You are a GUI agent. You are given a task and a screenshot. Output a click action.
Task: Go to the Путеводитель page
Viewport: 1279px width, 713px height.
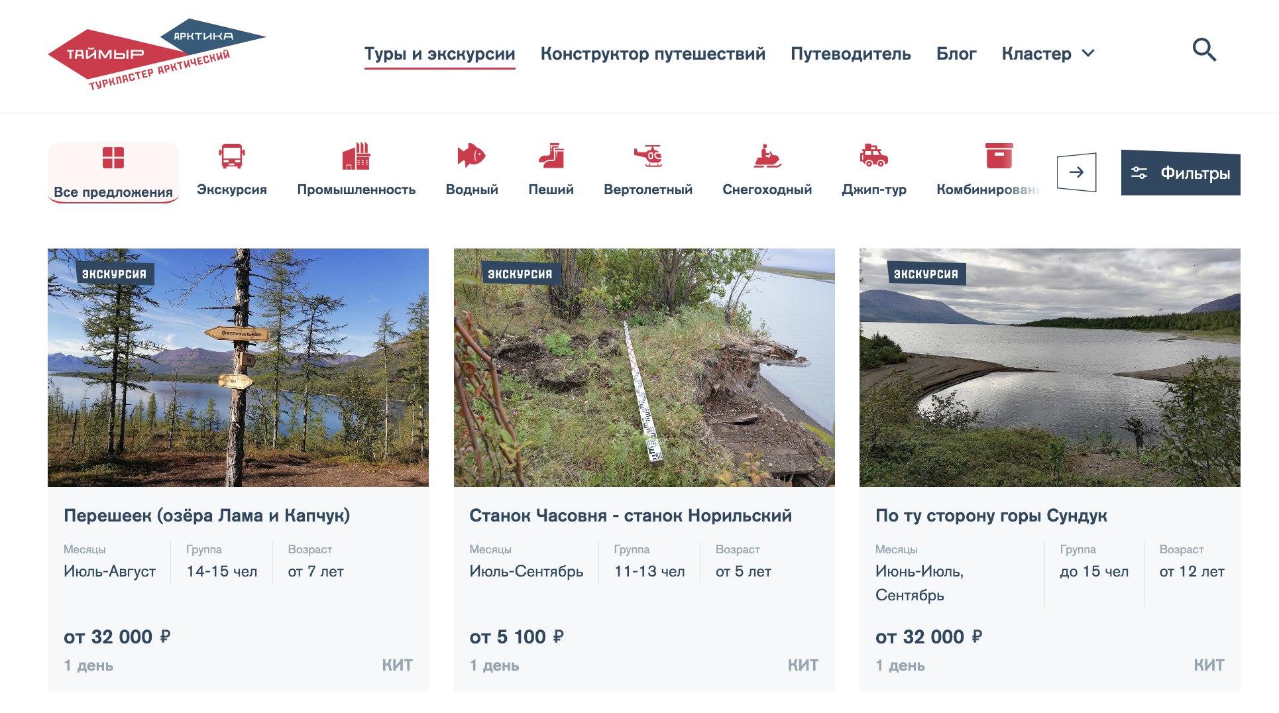tap(850, 54)
